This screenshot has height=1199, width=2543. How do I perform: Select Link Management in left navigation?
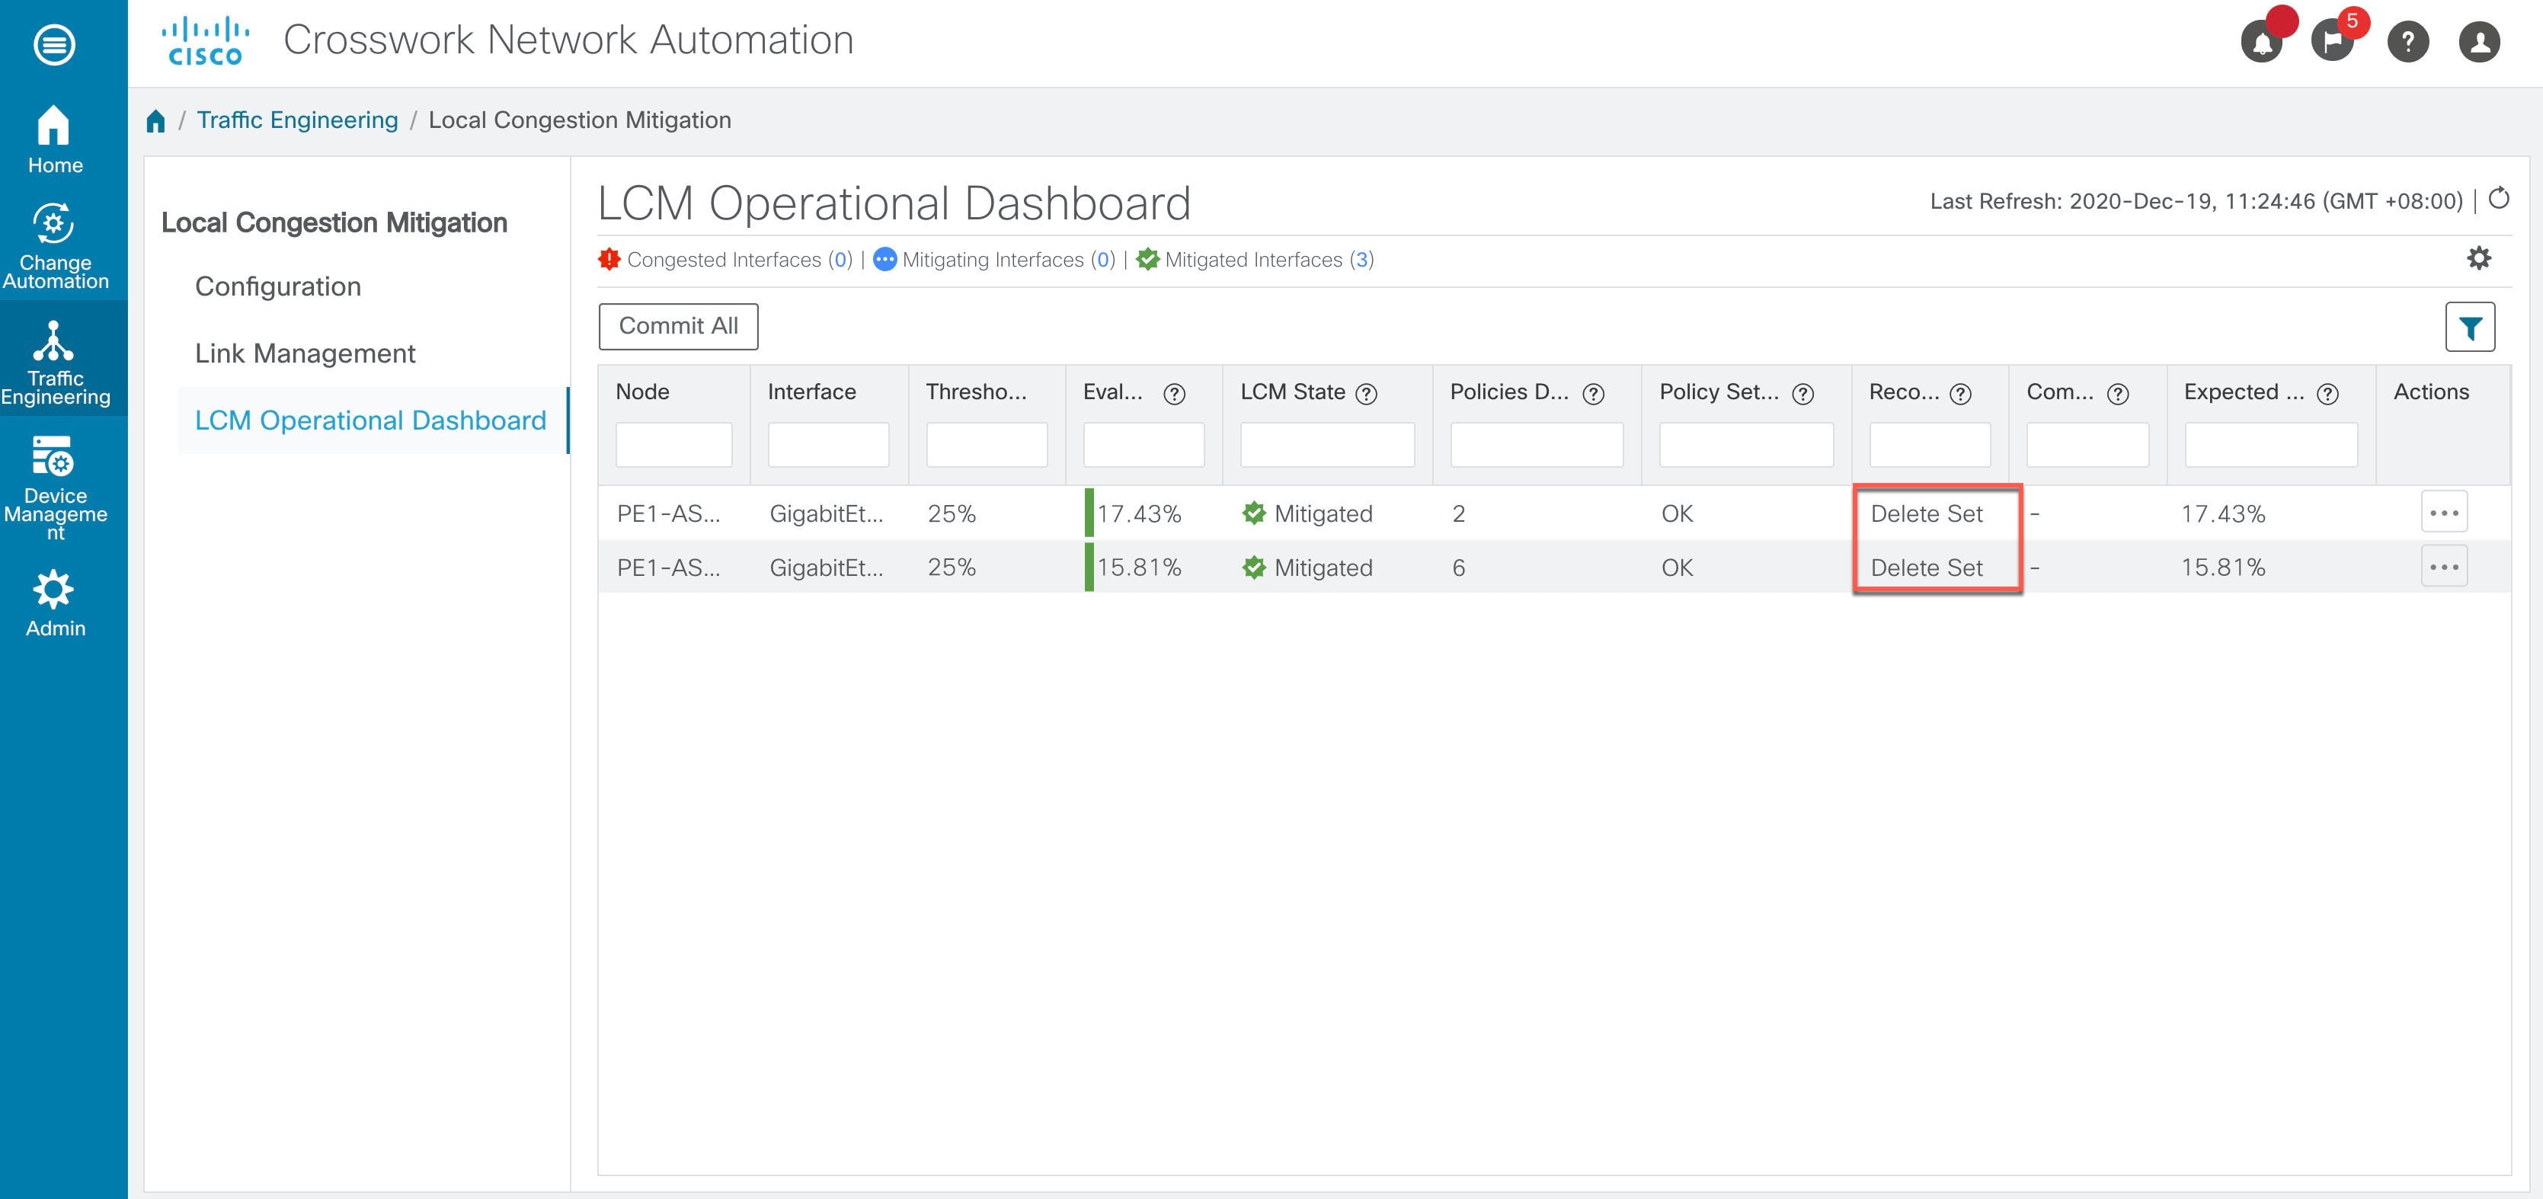[305, 353]
